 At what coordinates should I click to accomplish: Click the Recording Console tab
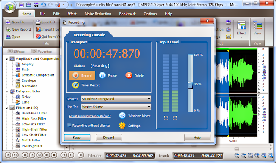[89, 35]
